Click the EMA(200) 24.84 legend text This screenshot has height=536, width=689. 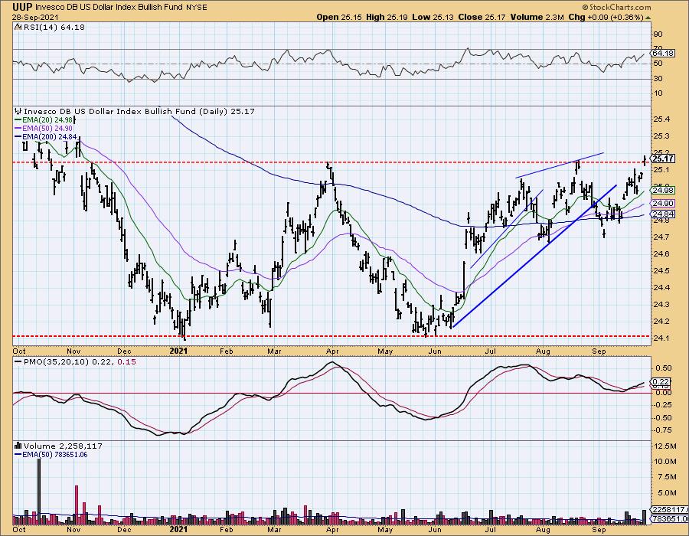point(49,136)
